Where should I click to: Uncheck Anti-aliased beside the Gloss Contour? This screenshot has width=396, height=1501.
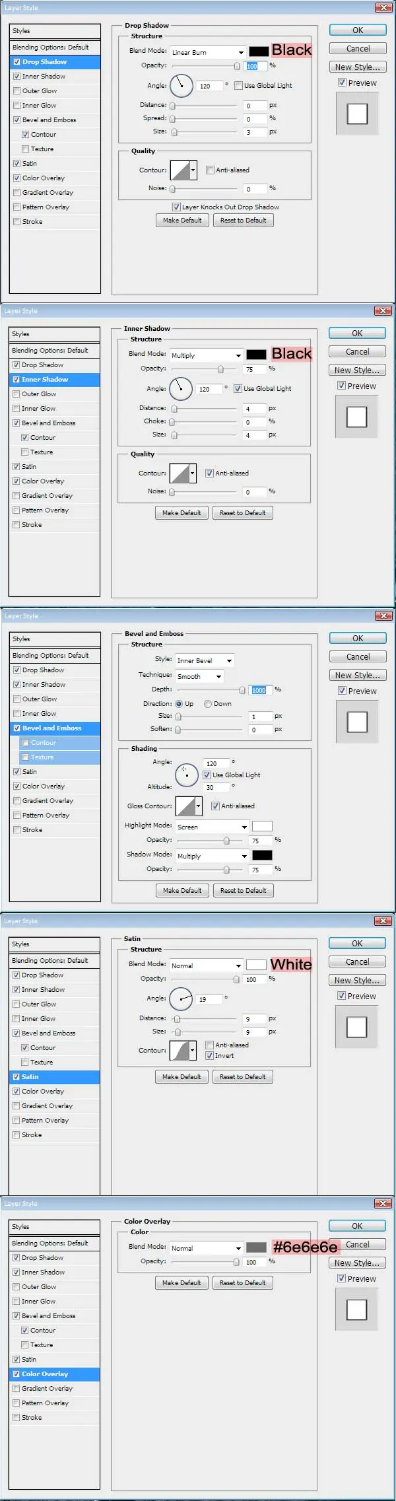point(215,806)
